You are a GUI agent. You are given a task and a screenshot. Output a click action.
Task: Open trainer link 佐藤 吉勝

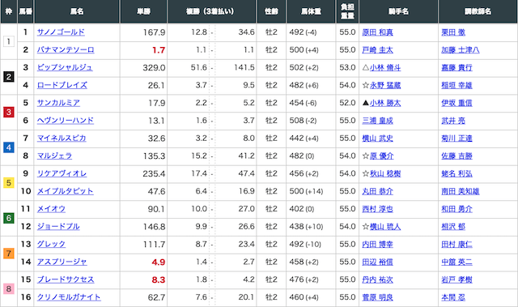click(456, 156)
